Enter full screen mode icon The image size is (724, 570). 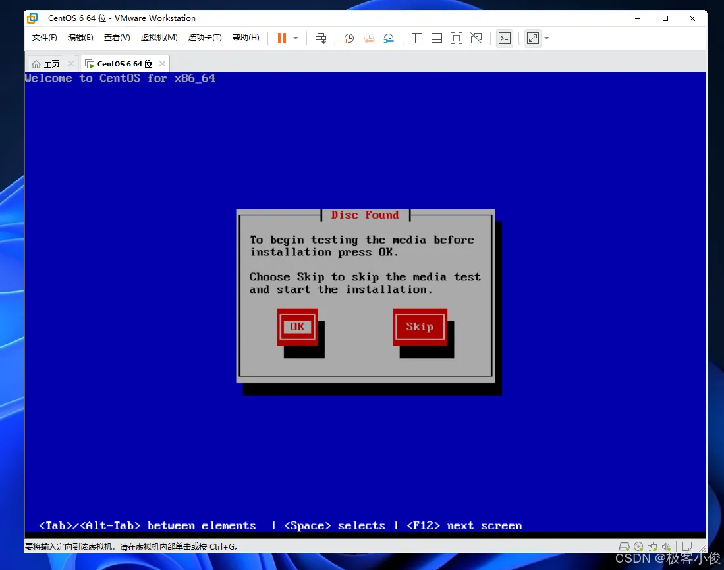coord(456,38)
